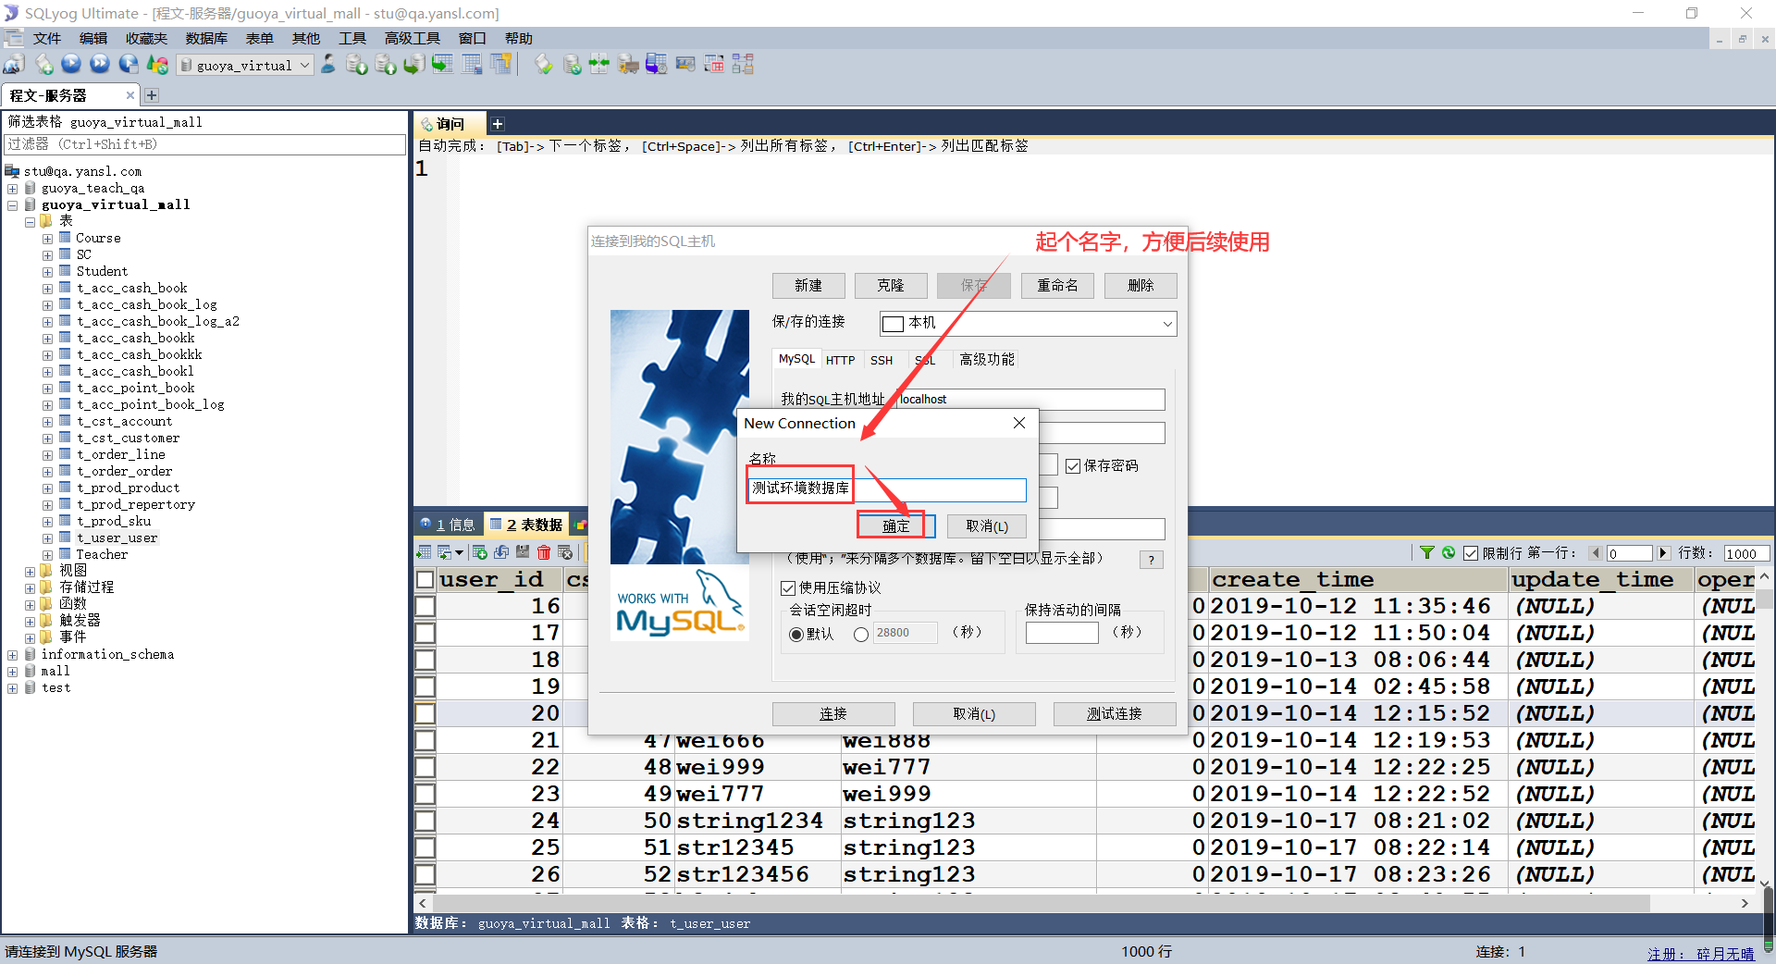Click the format query check icon
1776x964 pixels.
[x=544, y=64]
